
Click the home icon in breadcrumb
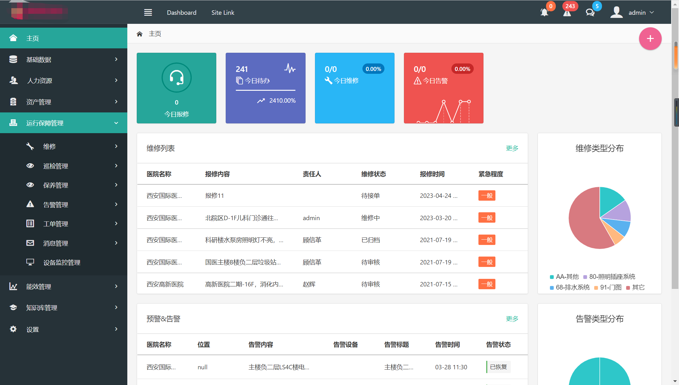[x=140, y=34]
